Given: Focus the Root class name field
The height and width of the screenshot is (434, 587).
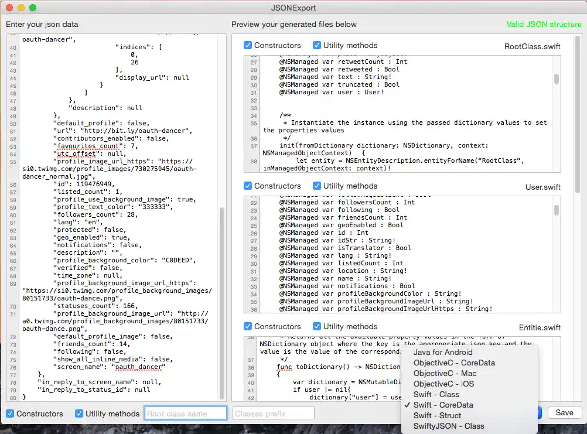Looking at the screenshot, I should click(x=185, y=414).
